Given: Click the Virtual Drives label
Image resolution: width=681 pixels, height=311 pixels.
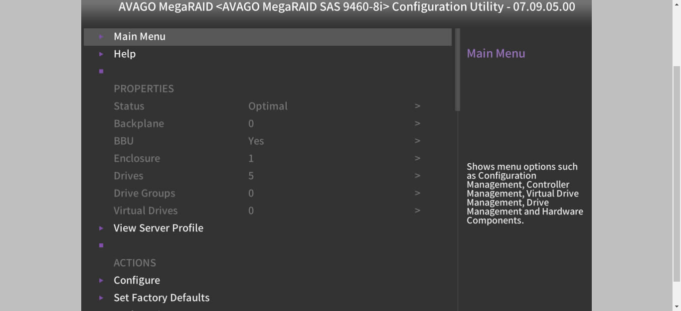Looking at the screenshot, I should click(x=146, y=210).
